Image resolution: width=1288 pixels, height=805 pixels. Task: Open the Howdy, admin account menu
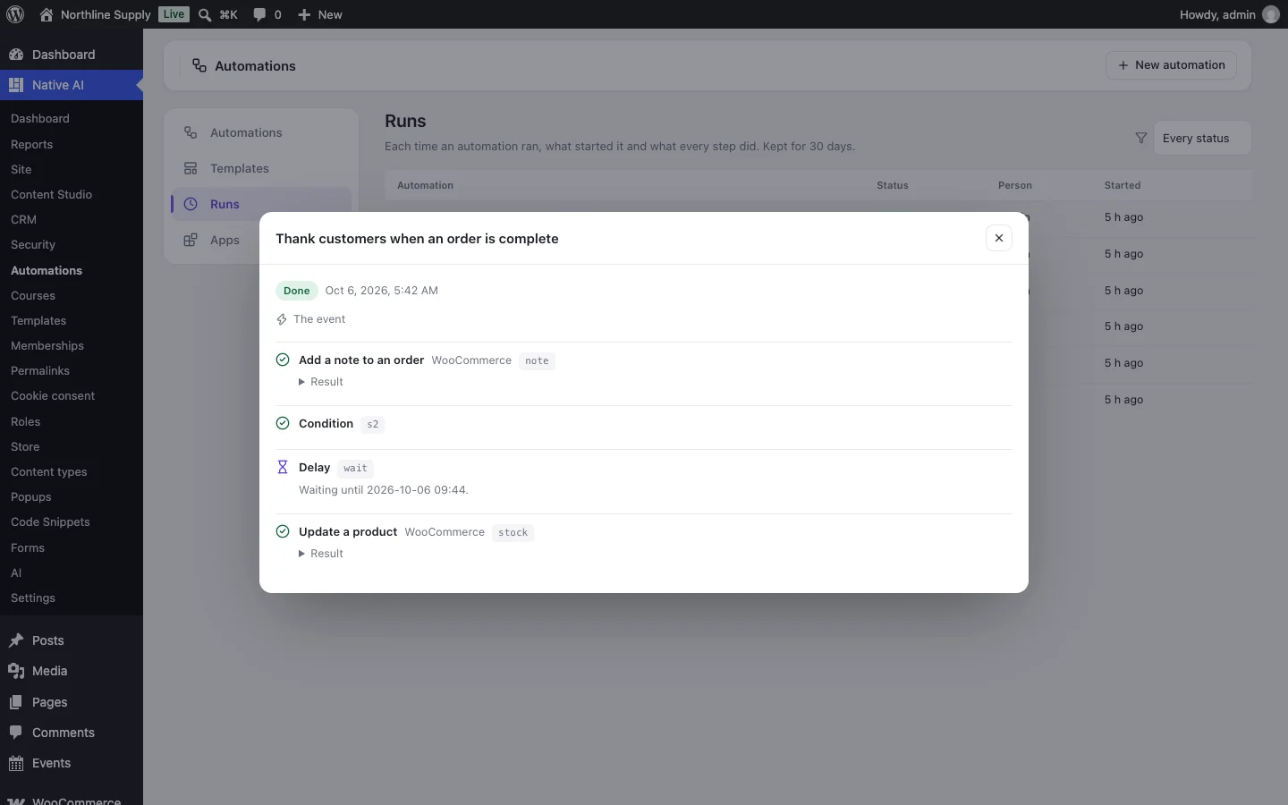tap(1230, 14)
